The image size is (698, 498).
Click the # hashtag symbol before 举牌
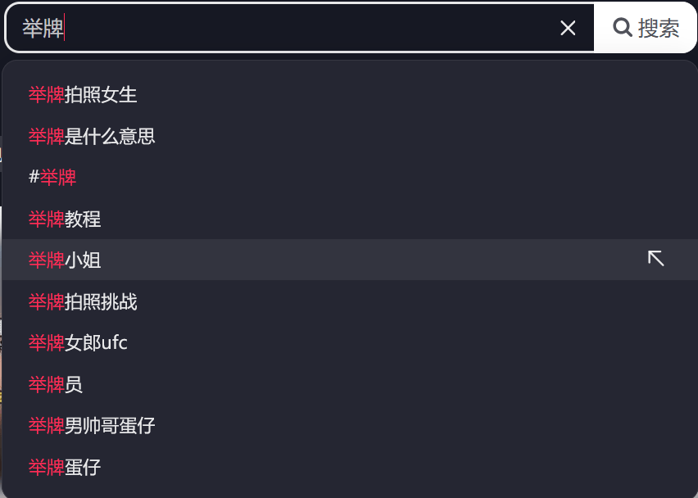34,177
